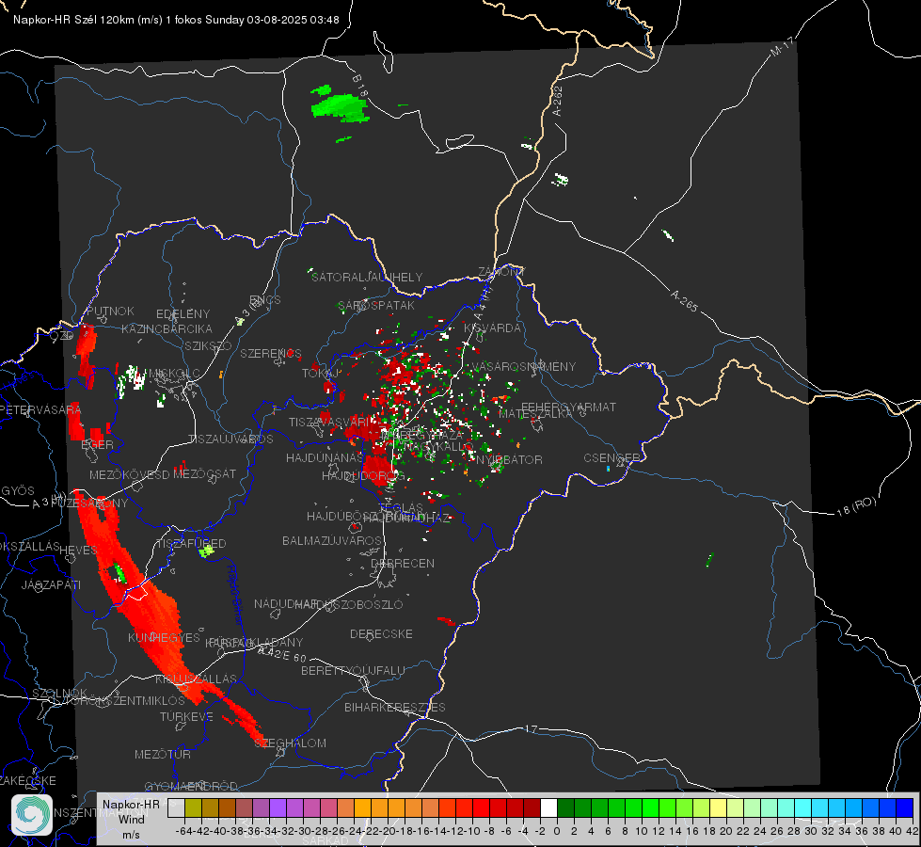Image resolution: width=921 pixels, height=847 pixels.
Task: Click the NYÍRBÁTOR city label
Action: click(509, 459)
